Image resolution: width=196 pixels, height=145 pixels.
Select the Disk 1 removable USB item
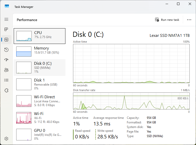tap(40, 84)
